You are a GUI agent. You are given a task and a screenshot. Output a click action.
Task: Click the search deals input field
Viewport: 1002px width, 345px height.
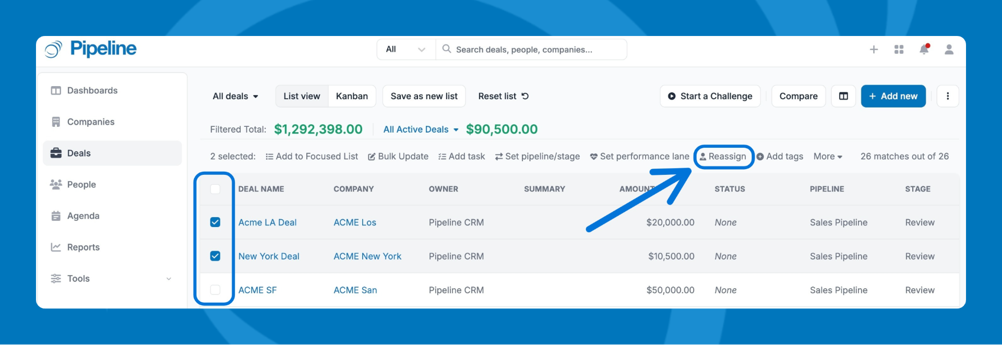538,50
